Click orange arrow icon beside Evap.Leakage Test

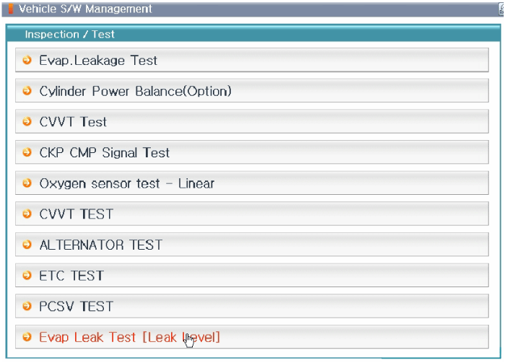(x=27, y=60)
